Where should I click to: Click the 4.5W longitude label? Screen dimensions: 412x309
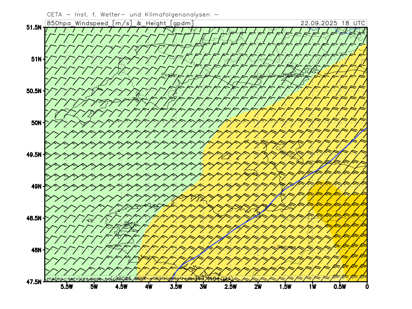[122, 287]
